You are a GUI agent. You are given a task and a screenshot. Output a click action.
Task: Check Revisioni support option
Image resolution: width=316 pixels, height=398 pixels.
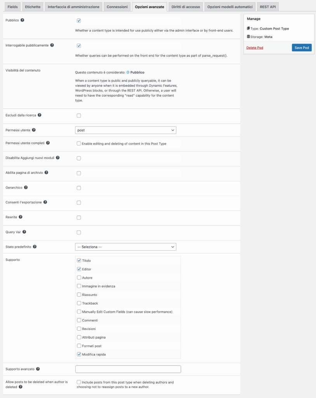(x=79, y=328)
